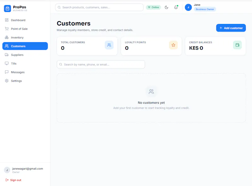This screenshot has height=186, width=252.
Task: Focus the Search products, customers, sales field
Action: pos(99,7)
